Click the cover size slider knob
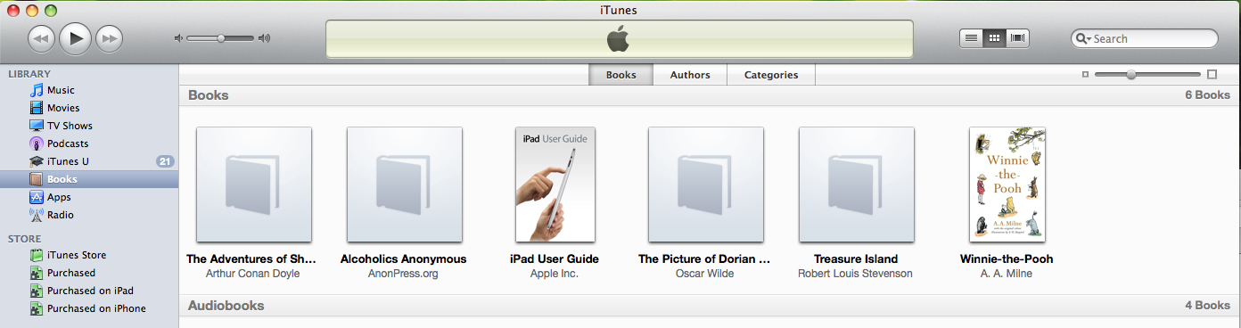 tap(1131, 75)
